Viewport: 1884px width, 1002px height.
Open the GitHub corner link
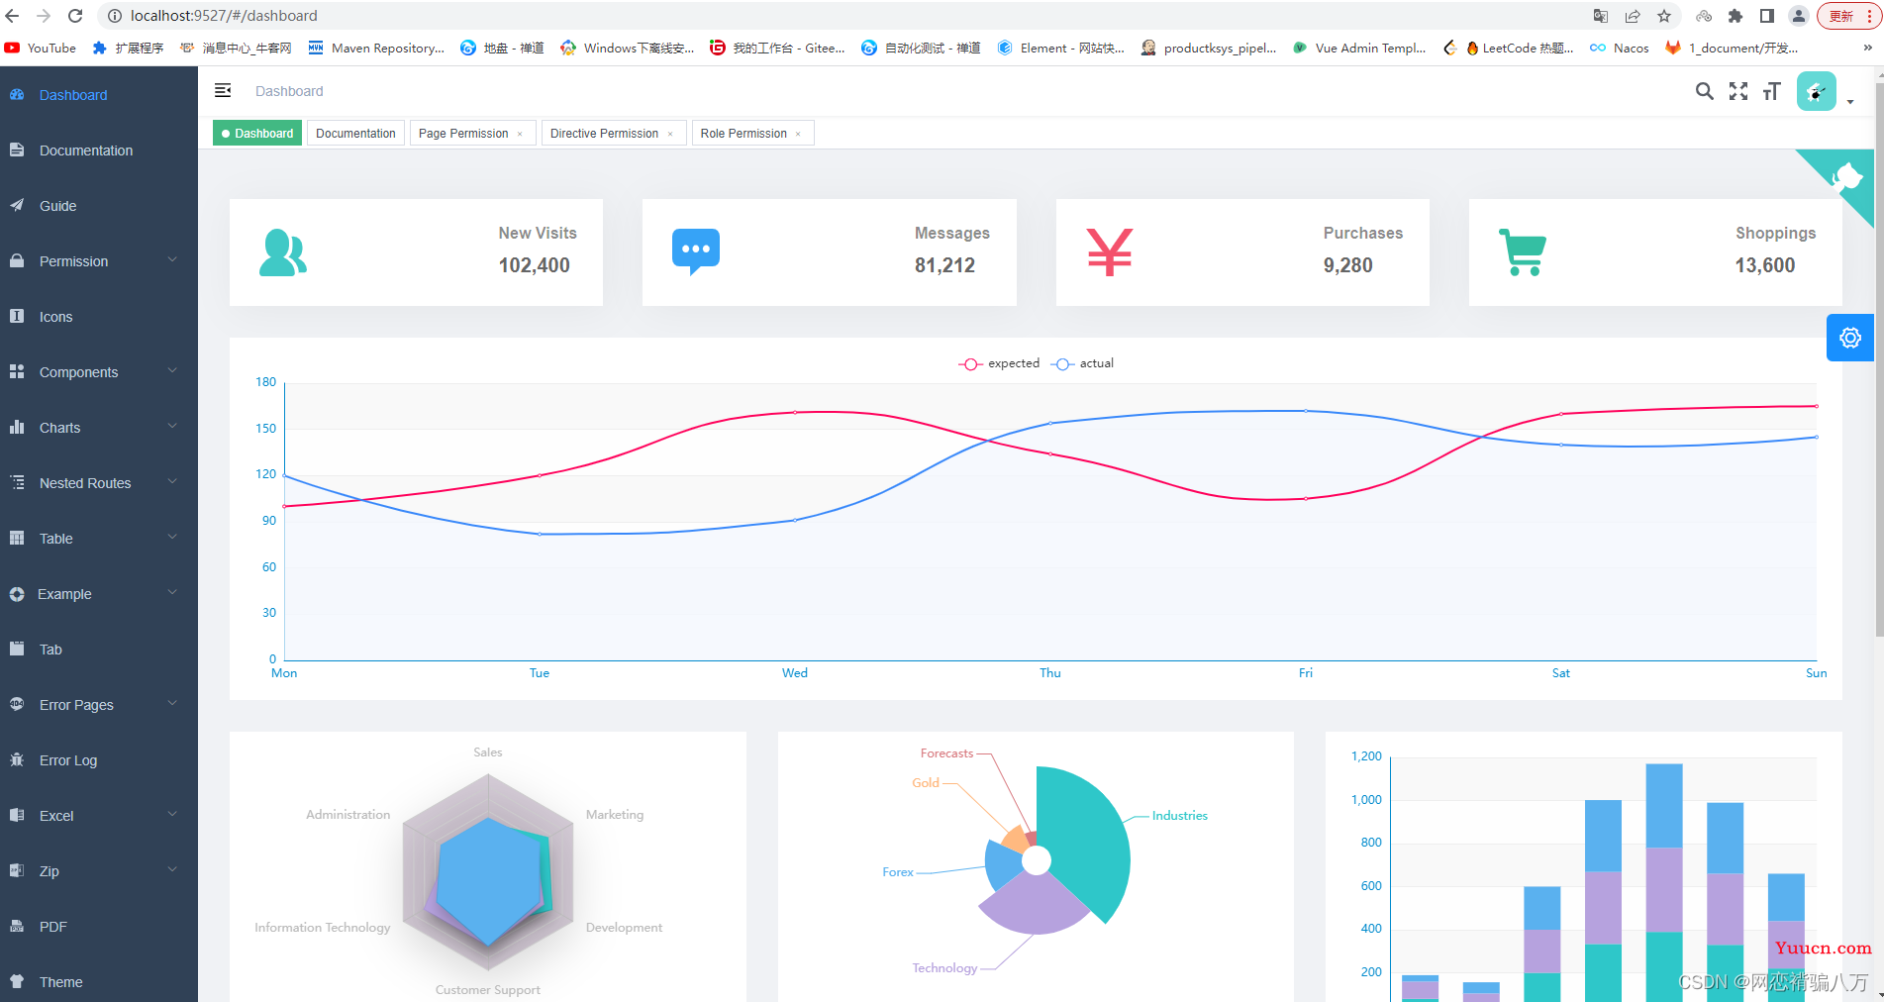(x=1846, y=176)
